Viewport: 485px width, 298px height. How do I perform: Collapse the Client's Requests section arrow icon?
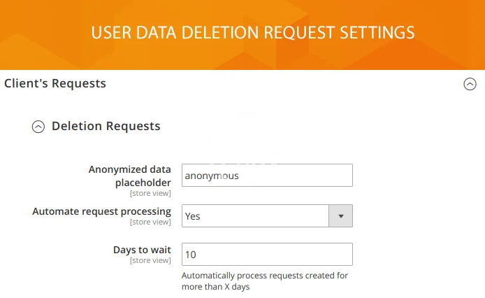[470, 84]
